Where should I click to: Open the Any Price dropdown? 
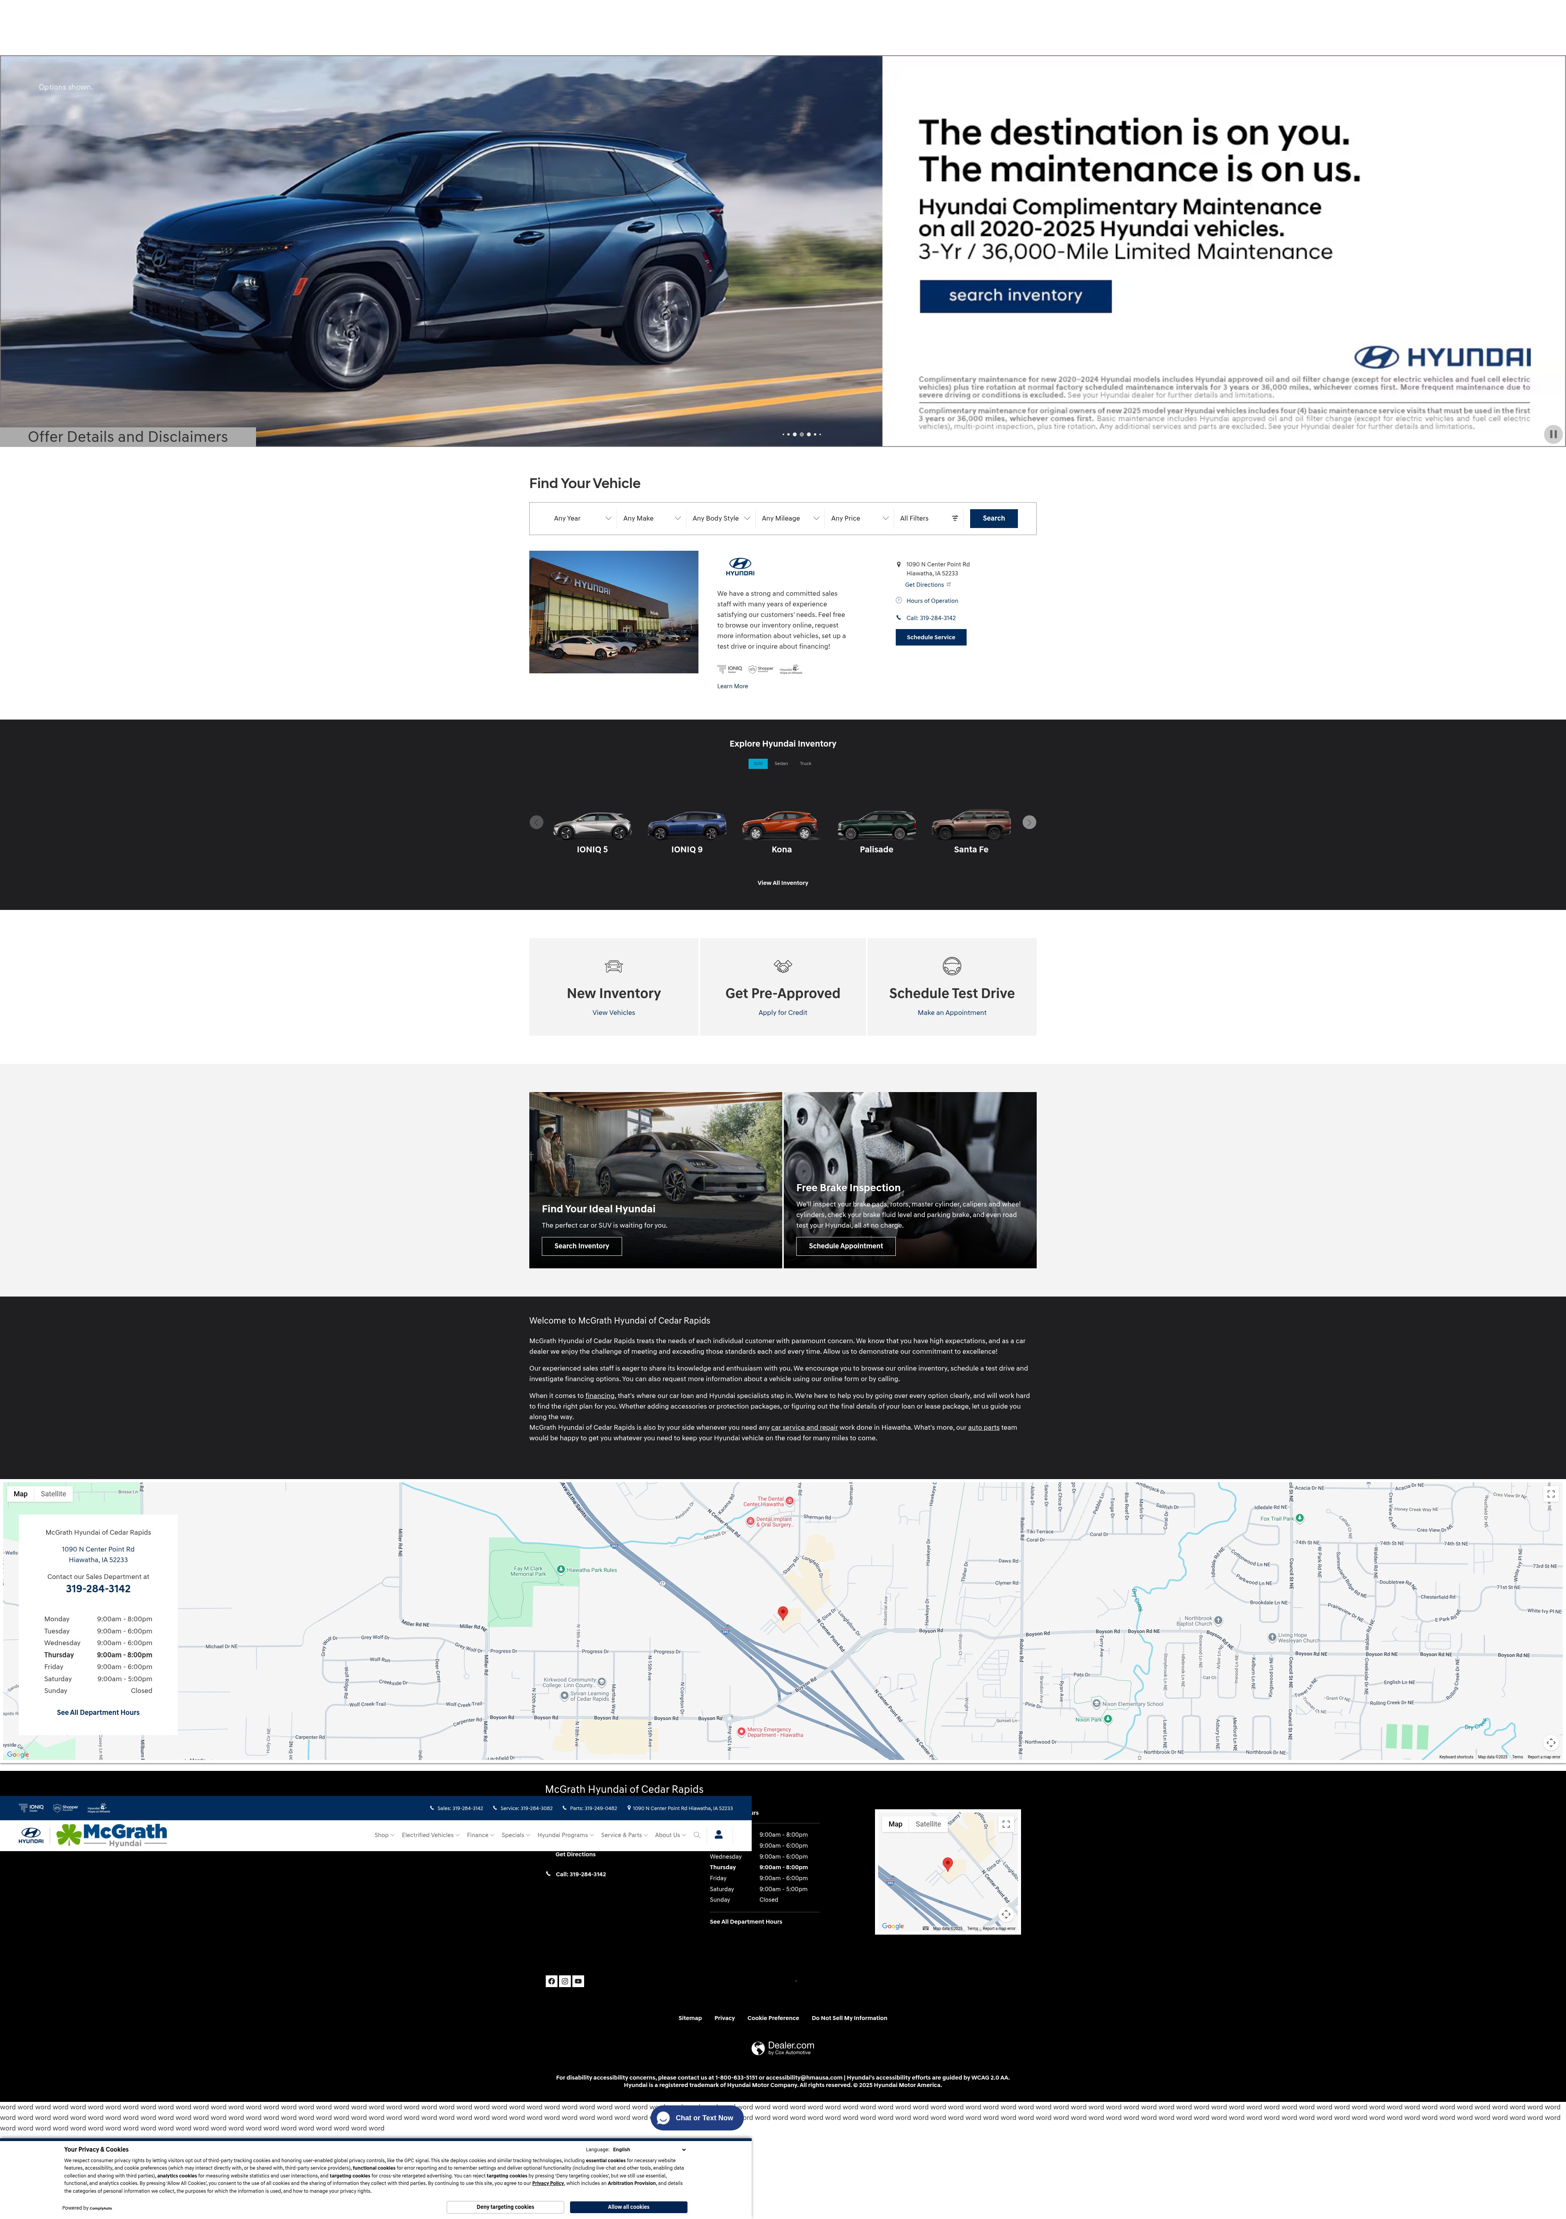[859, 518]
